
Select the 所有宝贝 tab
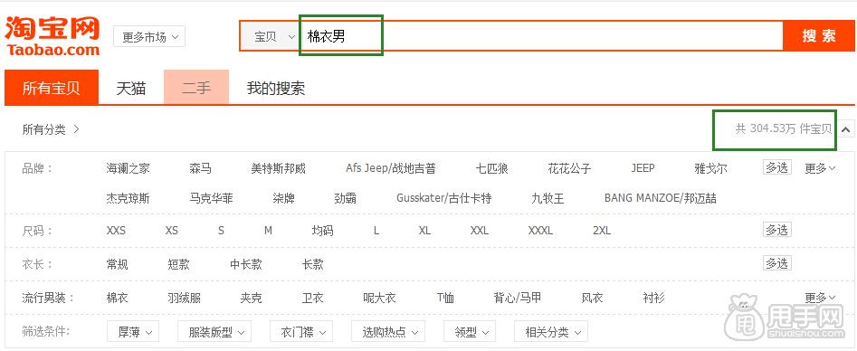tap(52, 88)
